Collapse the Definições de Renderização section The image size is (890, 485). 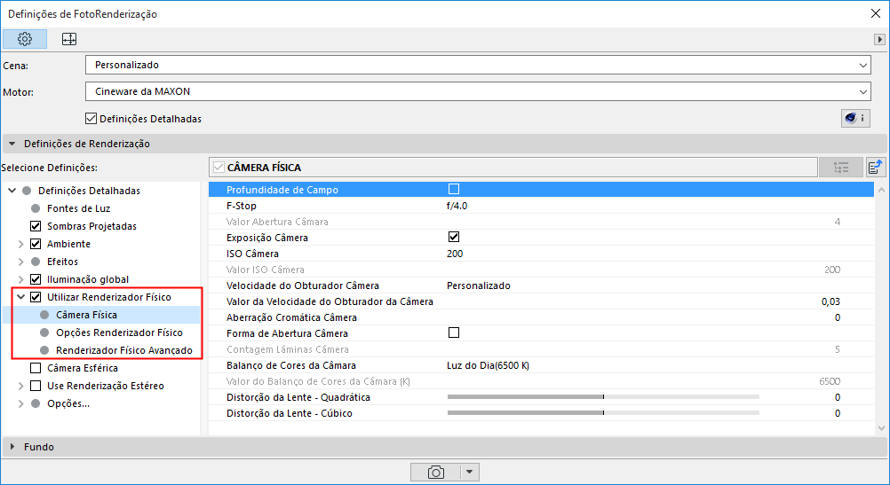click(x=12, y=144)
